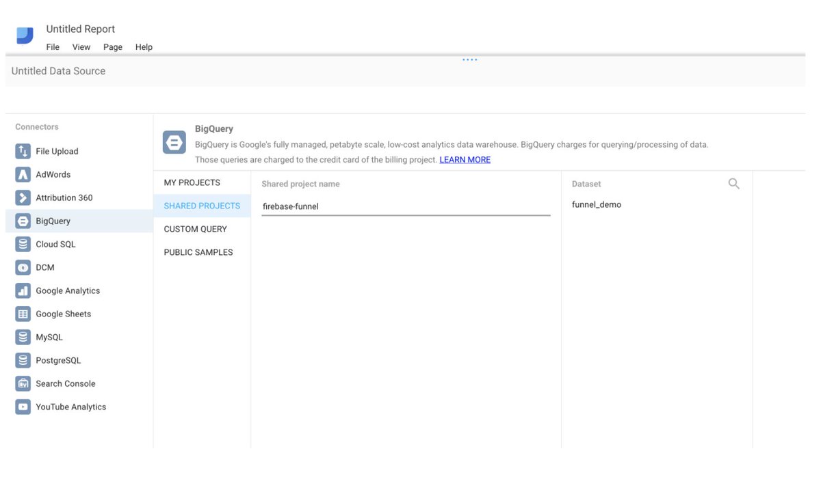The width and height of the screenshot is (821, 477).
Task: Click the BigQuery connector icon in sidebar
Action: [x=23, y=221]
